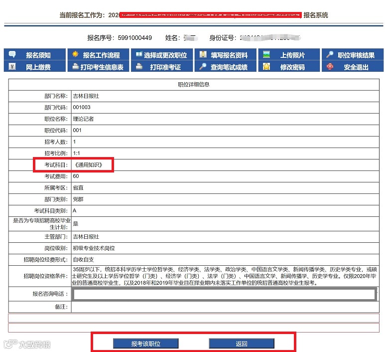
Task: Click the notebook icon beside 填写报名资料
Action: (203, 54)
